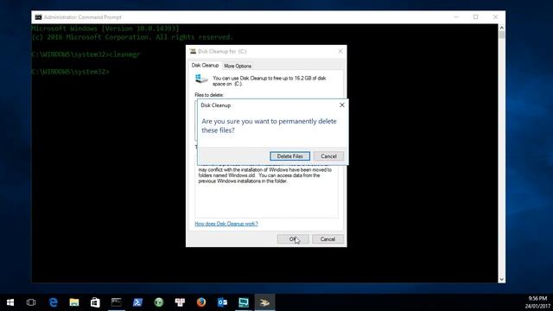Open Outlook from the taskbar

(x=222, y=302)
